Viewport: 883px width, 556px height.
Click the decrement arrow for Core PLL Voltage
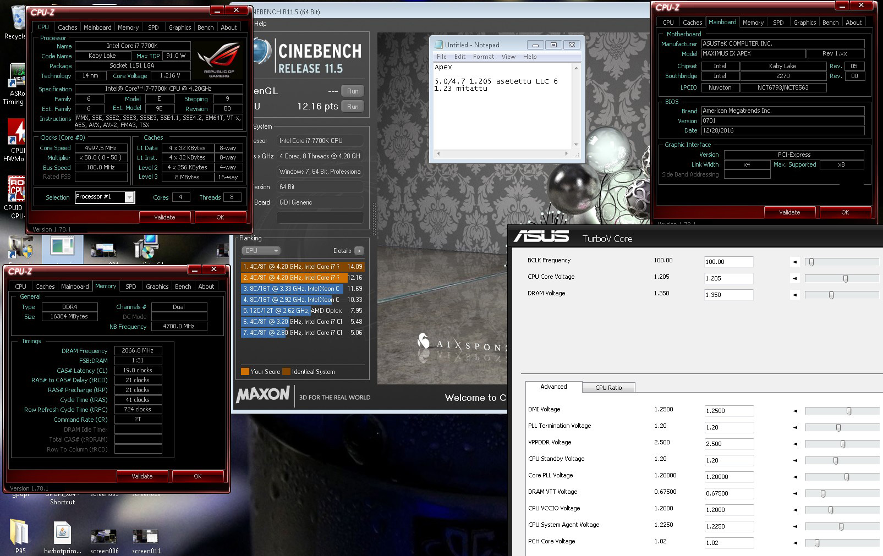795,477
